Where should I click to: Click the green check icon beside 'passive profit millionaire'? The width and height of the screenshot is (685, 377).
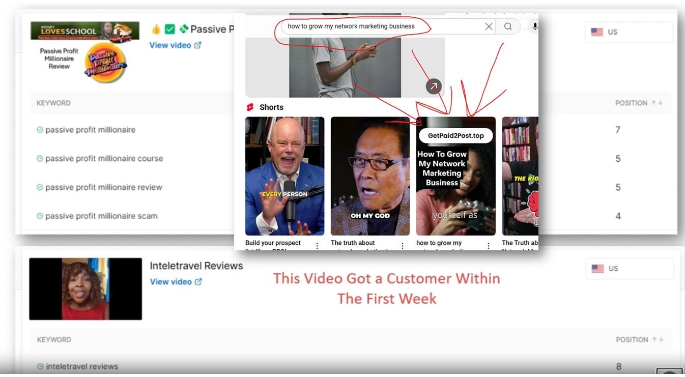[40, 130]
